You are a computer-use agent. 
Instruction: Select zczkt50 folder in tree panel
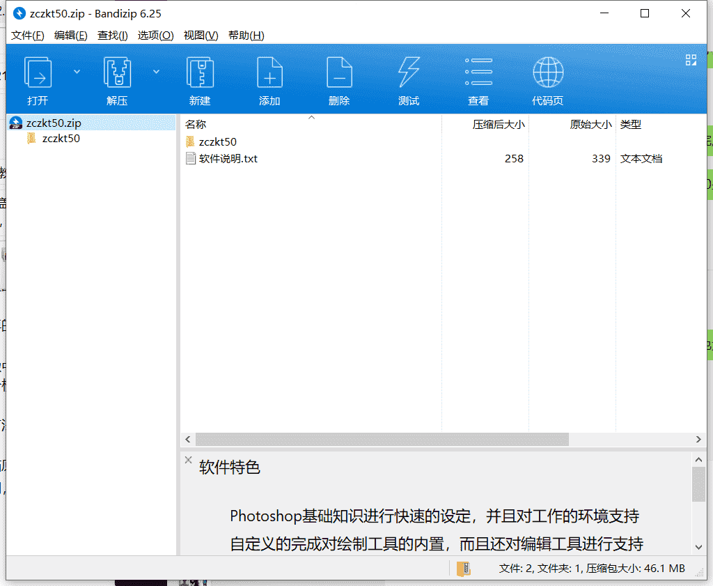[61, 138]
